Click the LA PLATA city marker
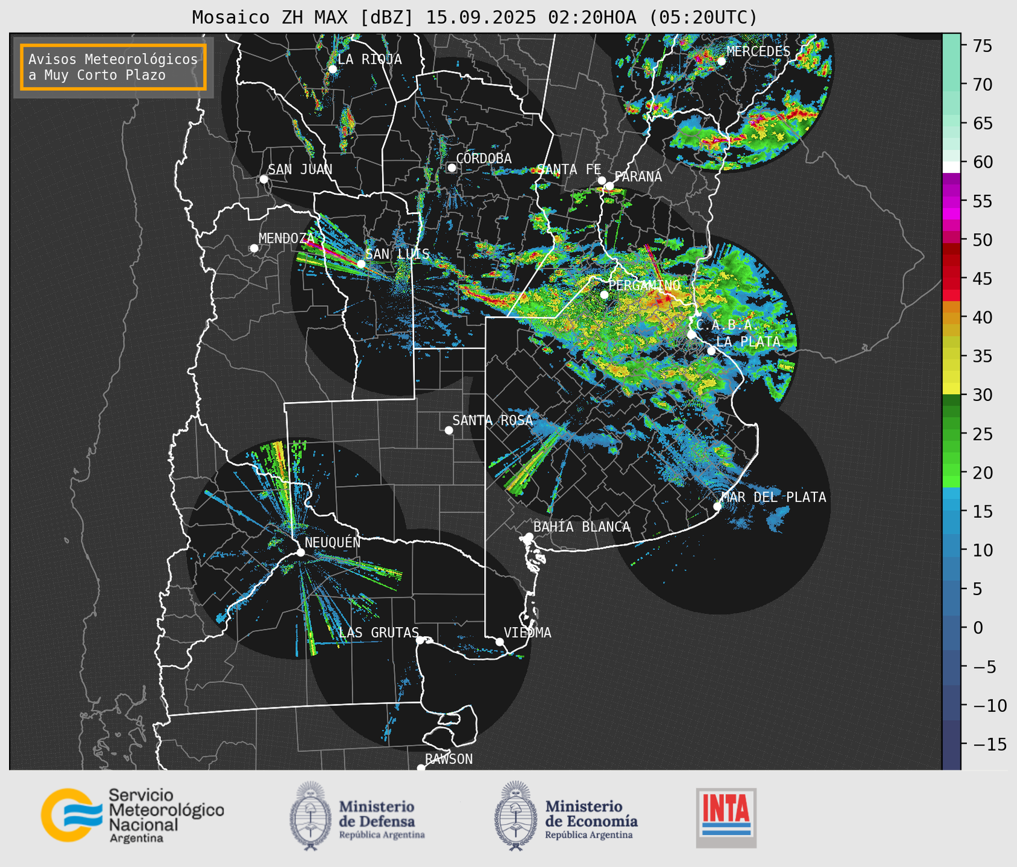This screenshot has height=867, width=1017. [x=711, y=351]
